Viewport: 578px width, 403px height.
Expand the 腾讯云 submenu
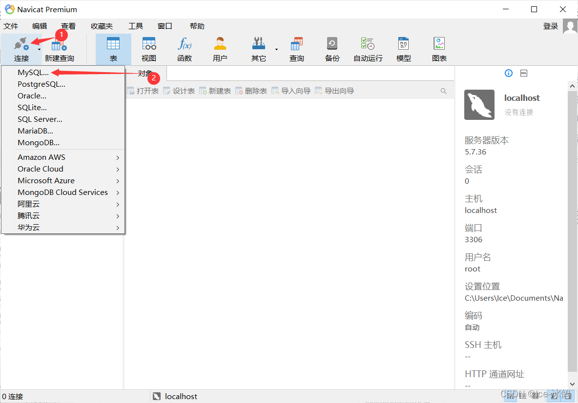(118, 216)
